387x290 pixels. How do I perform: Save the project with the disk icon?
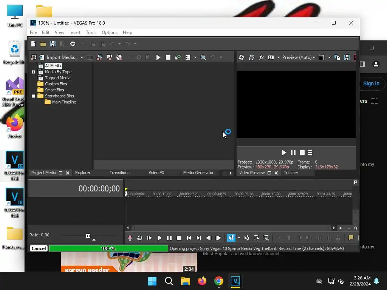coord(53,44)
